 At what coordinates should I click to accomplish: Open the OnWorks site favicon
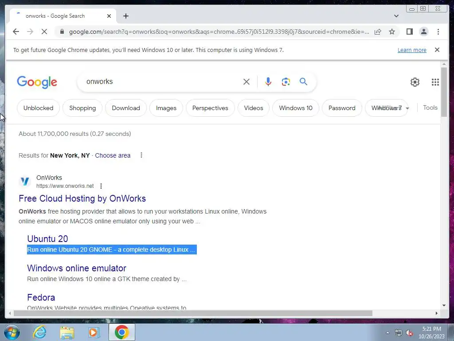[x=25, y=182]
